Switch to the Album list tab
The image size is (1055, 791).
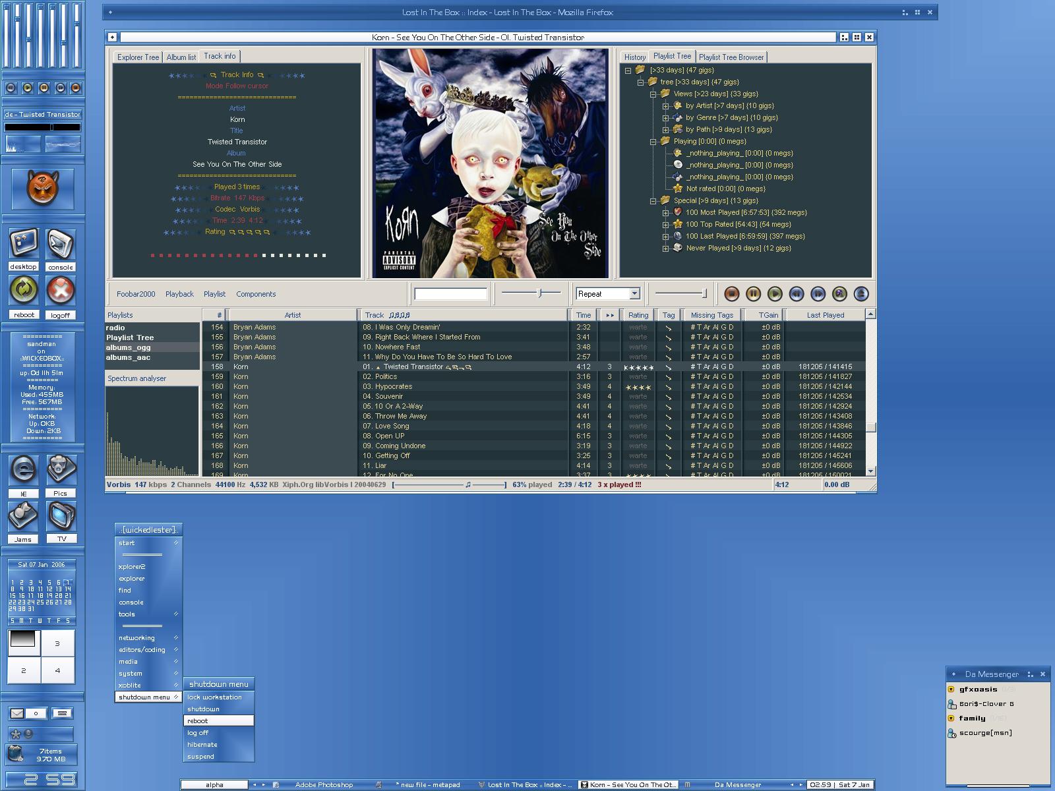point(181,57)
